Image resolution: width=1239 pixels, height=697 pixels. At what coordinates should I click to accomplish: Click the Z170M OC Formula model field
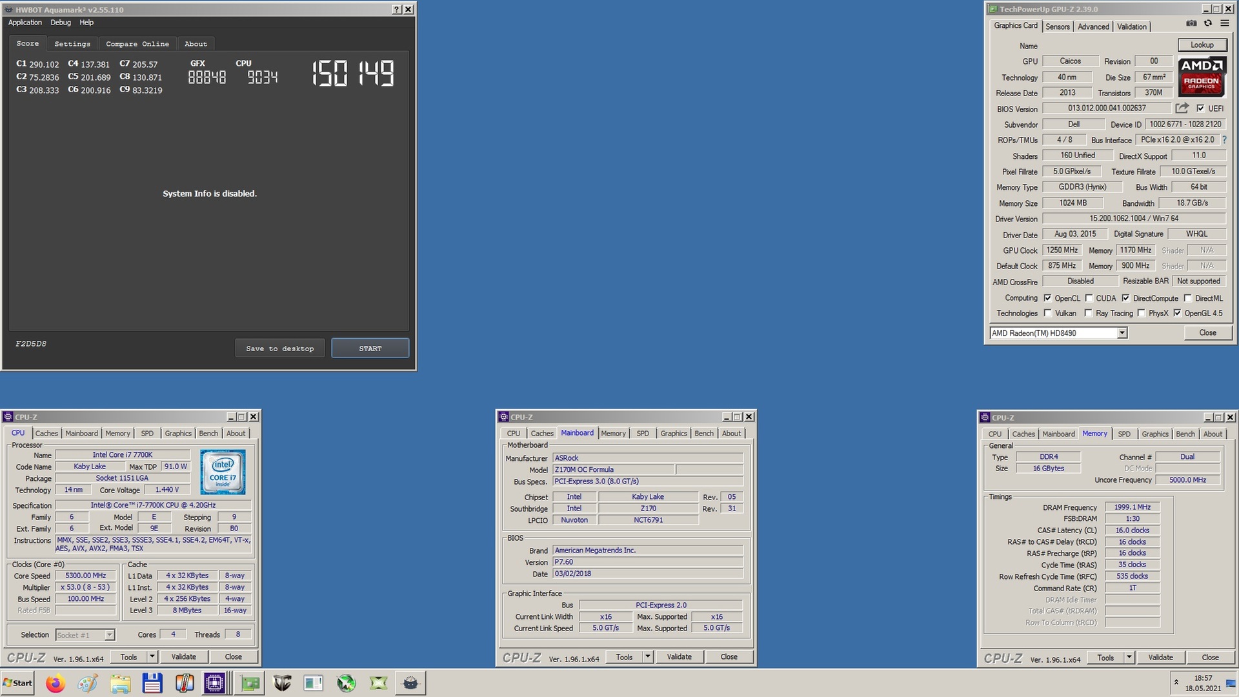(x=613, y=470)
